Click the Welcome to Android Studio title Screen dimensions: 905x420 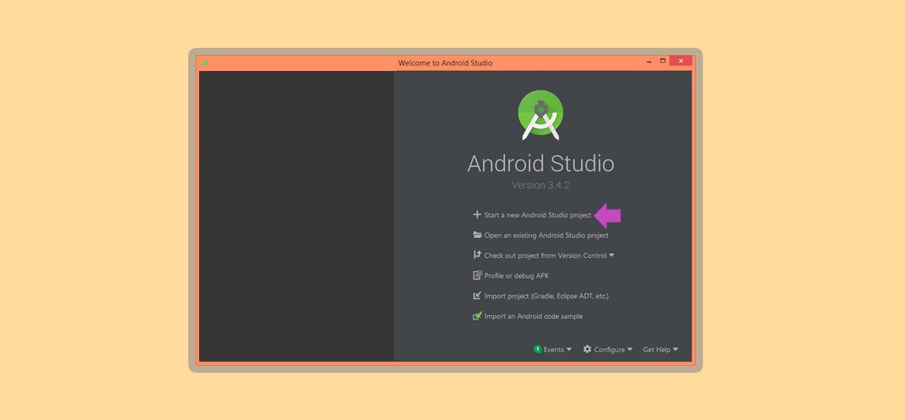445,63
